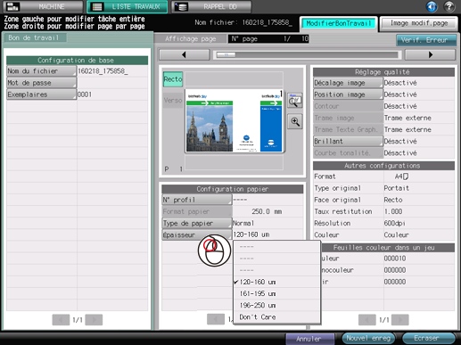Open the RAPPEL DD tab
Viewport: 461px width, 345px height.
click(211, 6)
